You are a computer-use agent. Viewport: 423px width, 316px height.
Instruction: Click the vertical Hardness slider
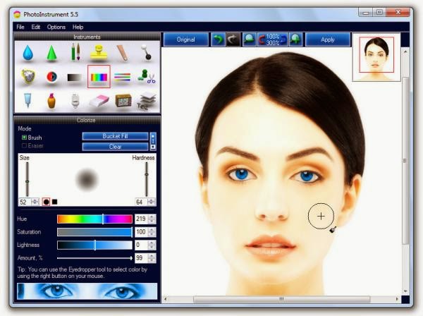[x=147, y=179]
